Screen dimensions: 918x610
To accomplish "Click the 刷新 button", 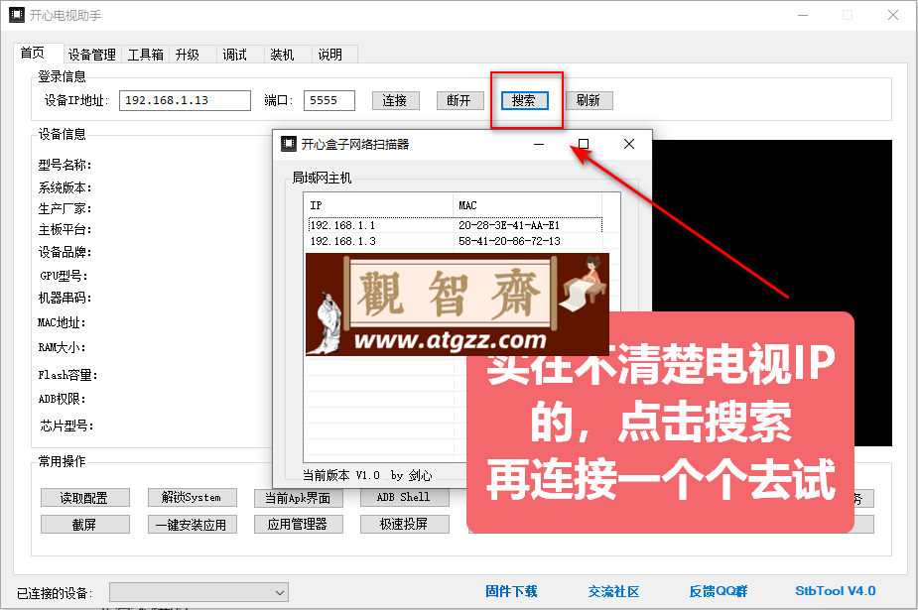I will click(589, 100).
